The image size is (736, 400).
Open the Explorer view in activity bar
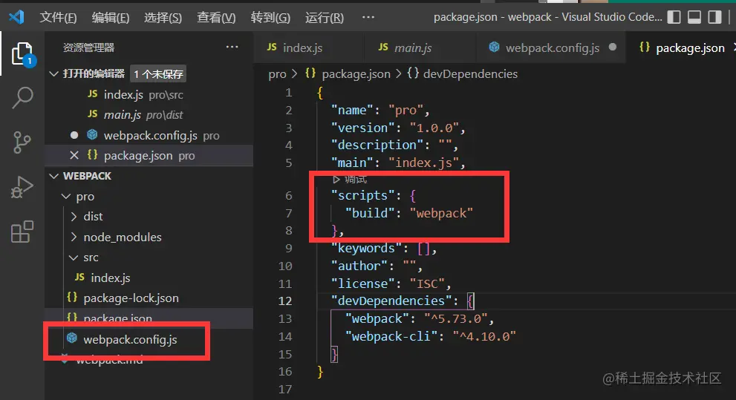click(22, 54)
